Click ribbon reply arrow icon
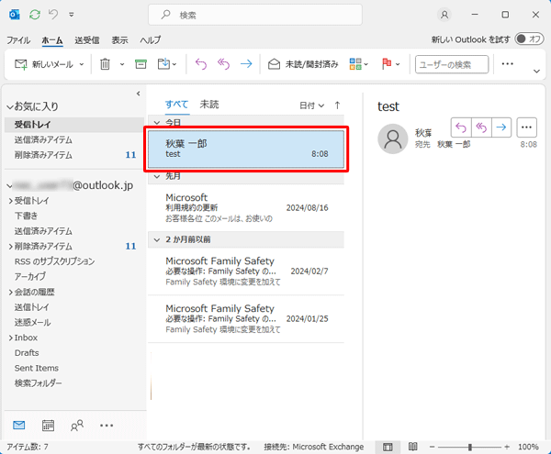This screenshot has height=454, width=551. coord(200,64)
